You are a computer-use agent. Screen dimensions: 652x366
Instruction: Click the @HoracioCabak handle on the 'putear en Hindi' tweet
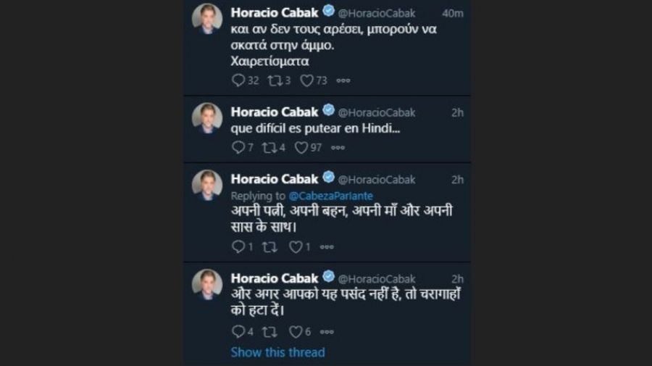(x=377, y=112)
